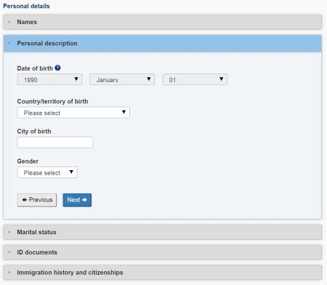Open the Names accordion header

coord(163,22)
